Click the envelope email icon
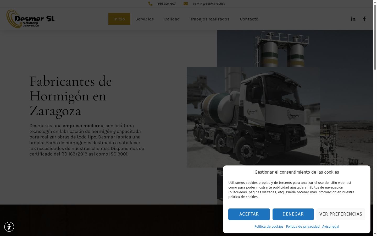The image size is (377, 236). coord(186,4)
